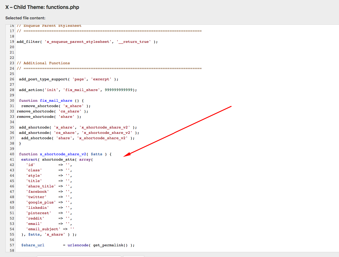Click remove_shortcode 'share' on line 33
The image size is (339, 257).
pyautogui.click(x=49, y=117)
